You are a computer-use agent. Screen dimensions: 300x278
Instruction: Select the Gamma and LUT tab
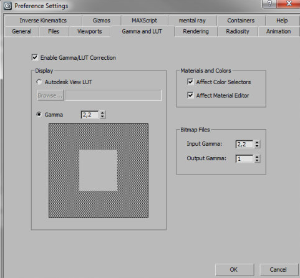pos(142,31)
